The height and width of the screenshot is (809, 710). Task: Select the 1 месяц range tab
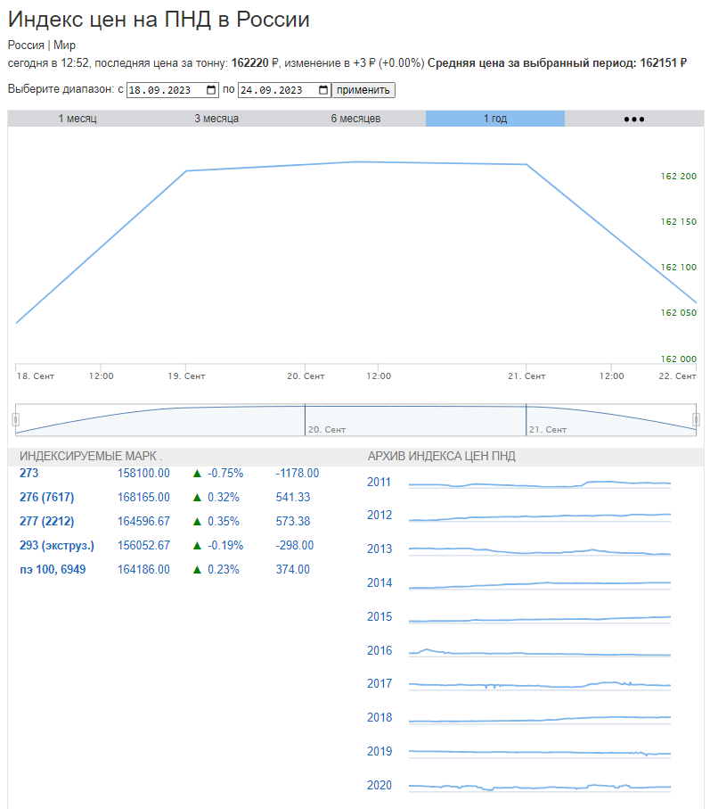pyautogui.click(x=78, y=119)
